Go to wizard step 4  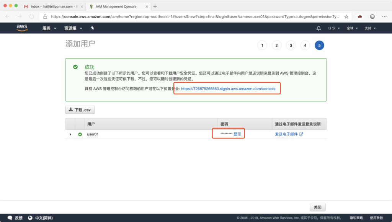(x=305, y=45)
